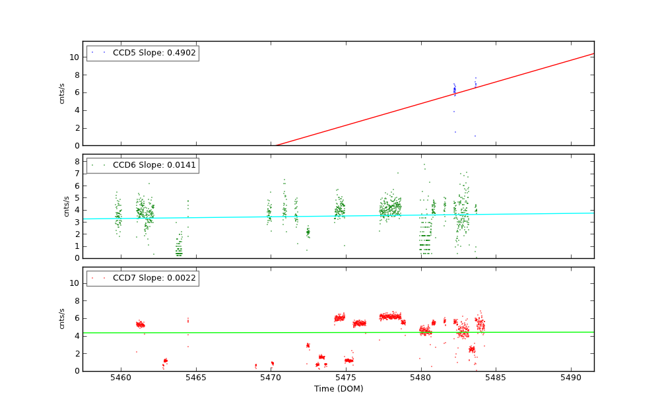The image size is (660, 412).
Task: Click the cnts/s label of the CCD7 panel
Action: click(62, 318)
